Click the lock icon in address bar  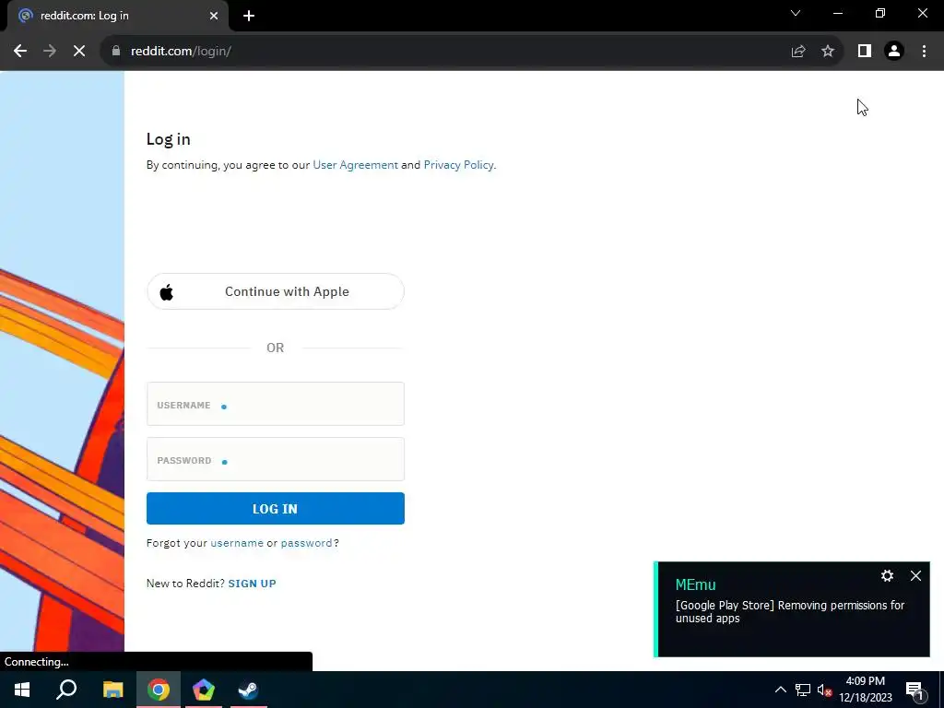pyautogui.click(x=116, y=52)
